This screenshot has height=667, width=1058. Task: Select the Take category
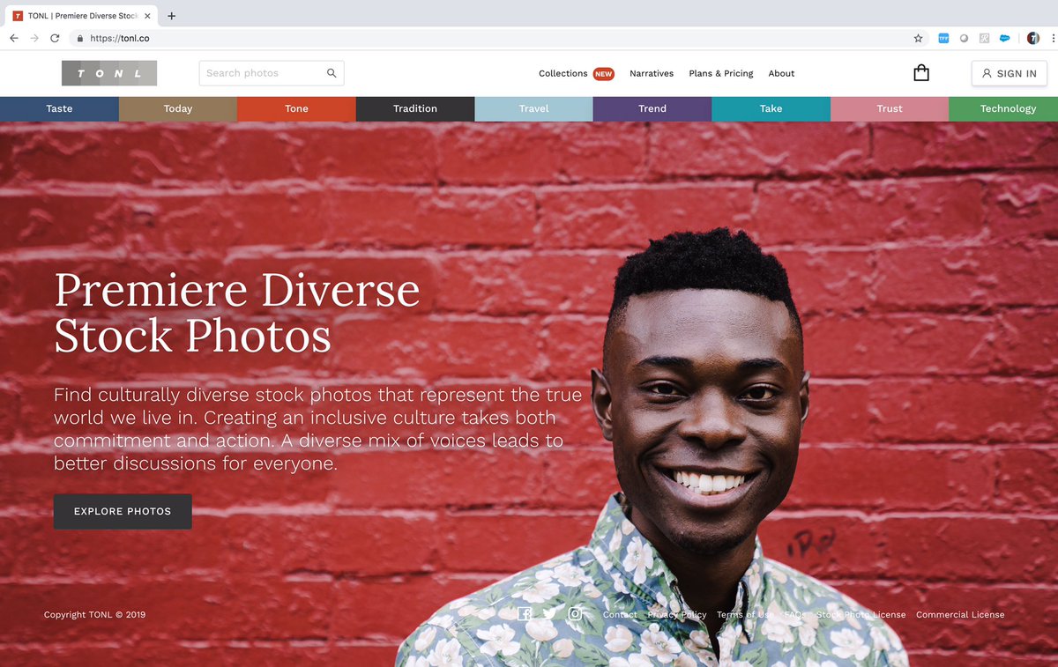pos(771,108)
